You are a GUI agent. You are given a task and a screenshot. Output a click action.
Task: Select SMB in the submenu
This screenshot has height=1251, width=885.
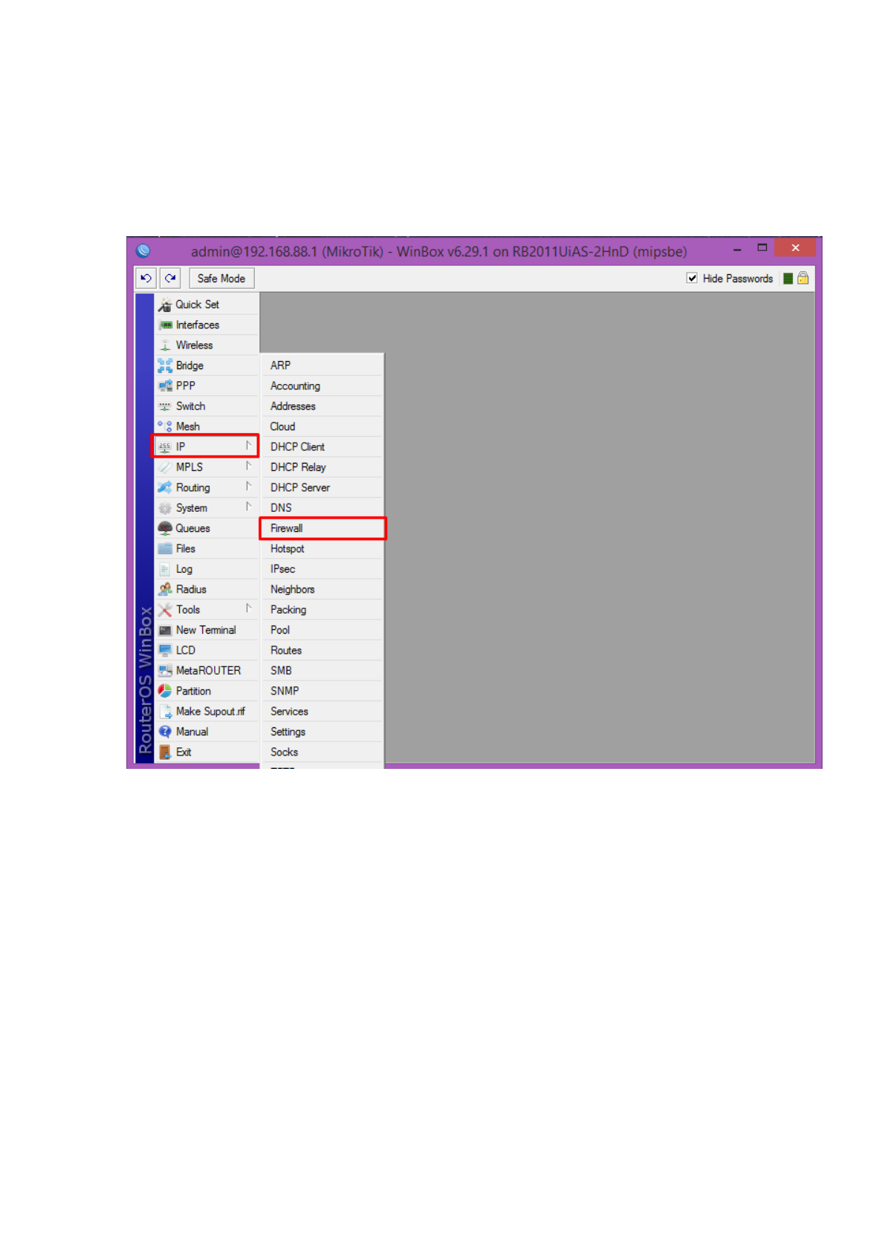click(x=322, y=671)
